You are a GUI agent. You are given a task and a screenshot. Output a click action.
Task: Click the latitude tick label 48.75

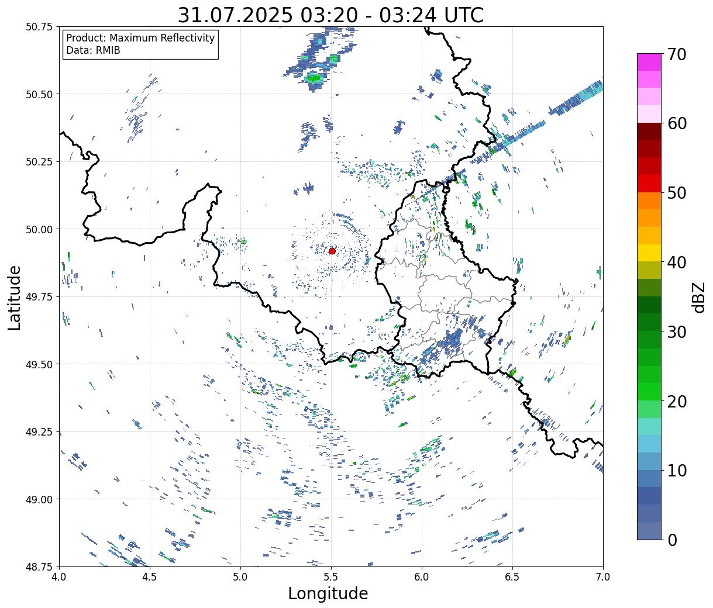[39, 566]
